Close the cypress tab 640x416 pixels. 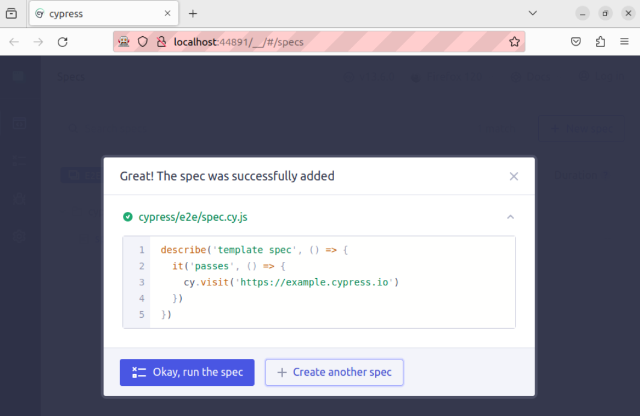168,13
